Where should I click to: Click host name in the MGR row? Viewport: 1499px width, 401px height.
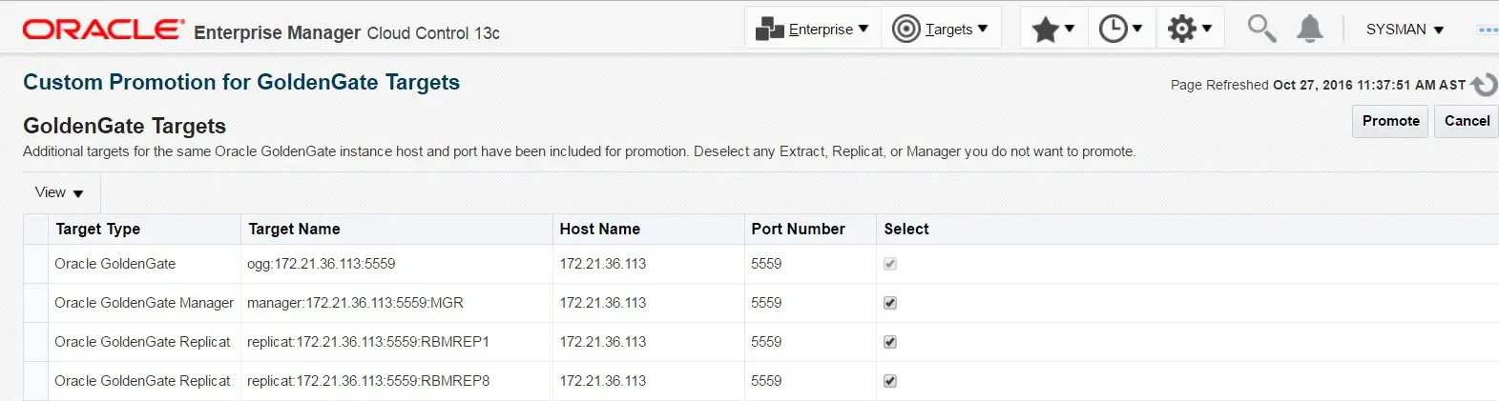point(602,303)
